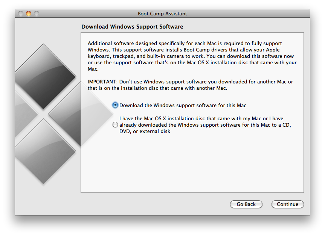Click the zoom button in title bar

pos(37,14)
